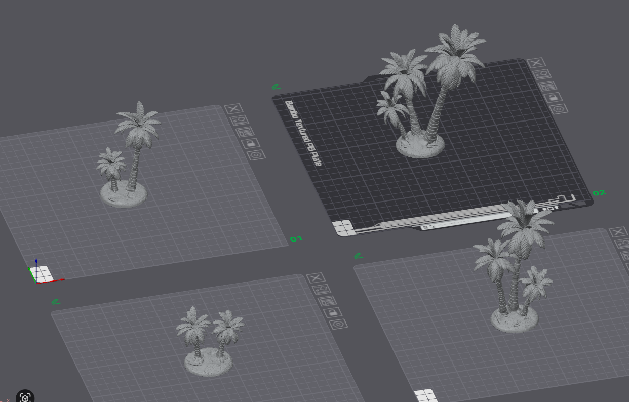The image size is (629, 402).
Task: Open plate settings for plate 01
Action: pyautogui.click(x=256, y=155)
